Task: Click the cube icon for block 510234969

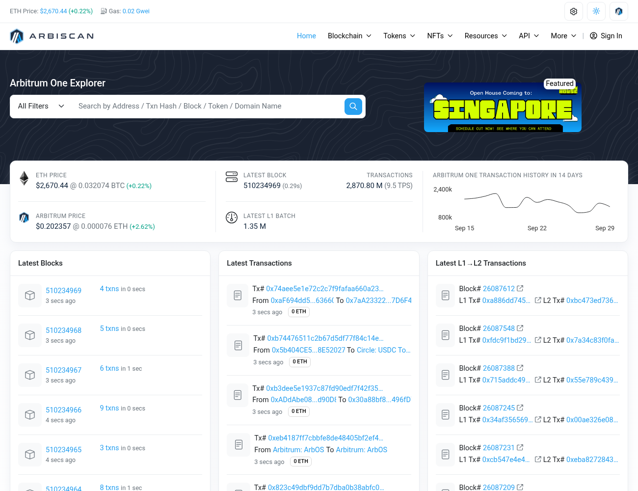Action: pos(30,296)
